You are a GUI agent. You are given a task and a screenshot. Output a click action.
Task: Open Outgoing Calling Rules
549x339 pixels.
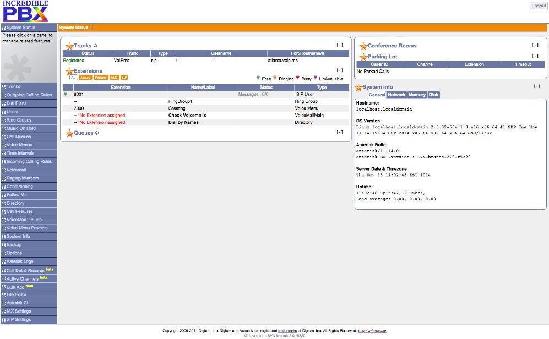29,95
